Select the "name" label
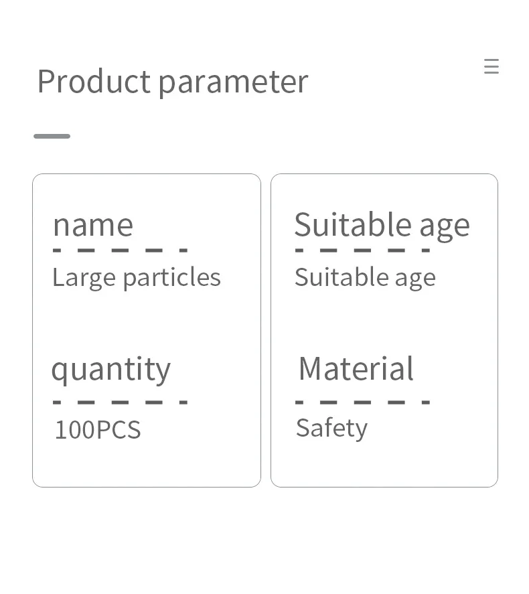529x594 pixels. 93,224
